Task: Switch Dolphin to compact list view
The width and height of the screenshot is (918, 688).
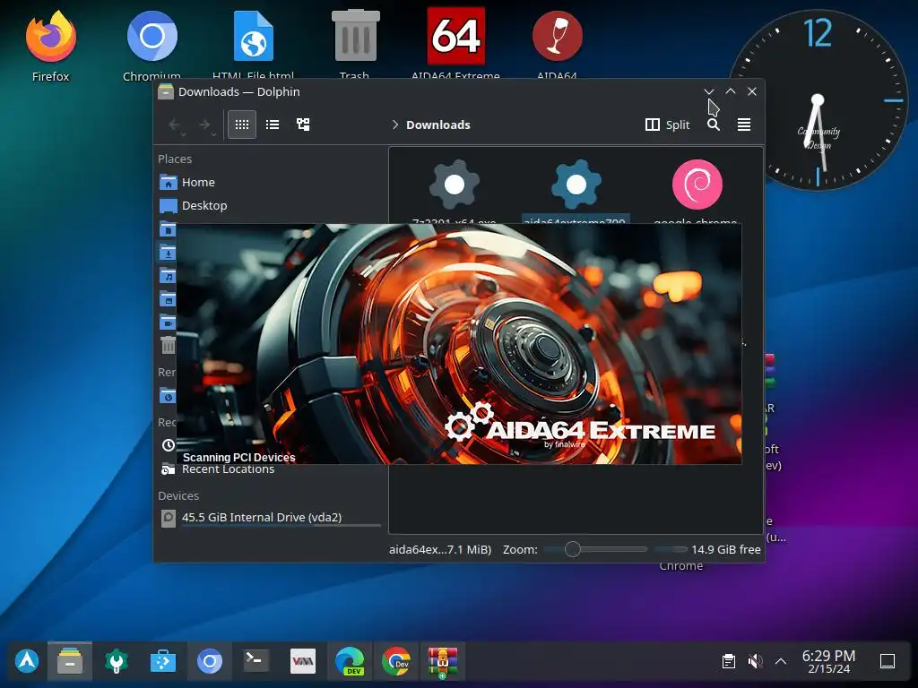Action: tap(273, 125)
